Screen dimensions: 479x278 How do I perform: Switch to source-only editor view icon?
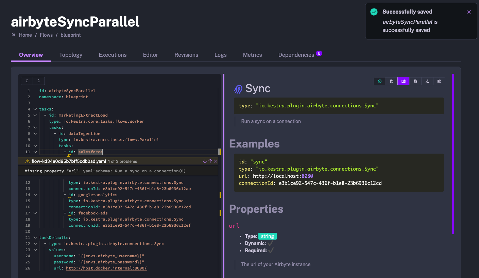pyautogui.click(x=392, y=81)
